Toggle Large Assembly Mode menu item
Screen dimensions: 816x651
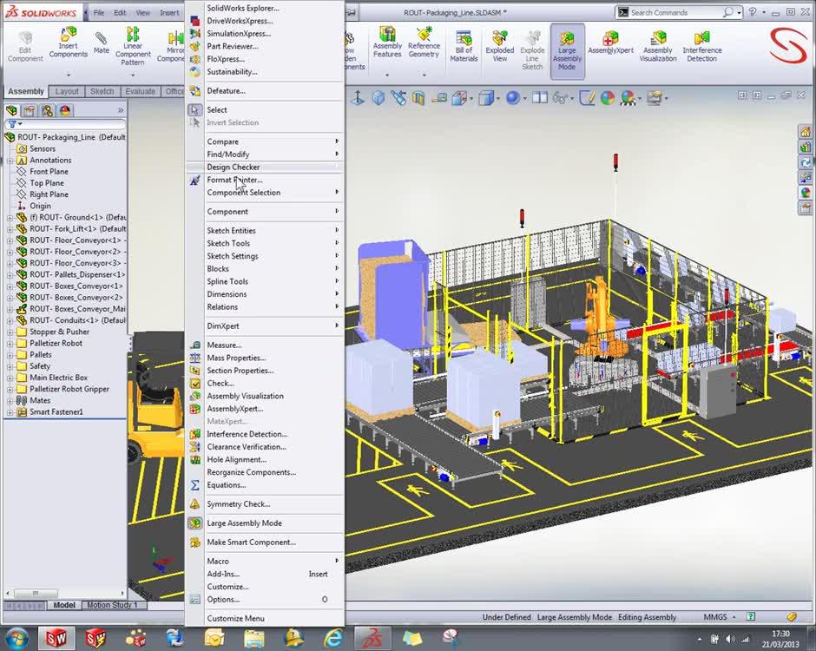tap(244, 523)
